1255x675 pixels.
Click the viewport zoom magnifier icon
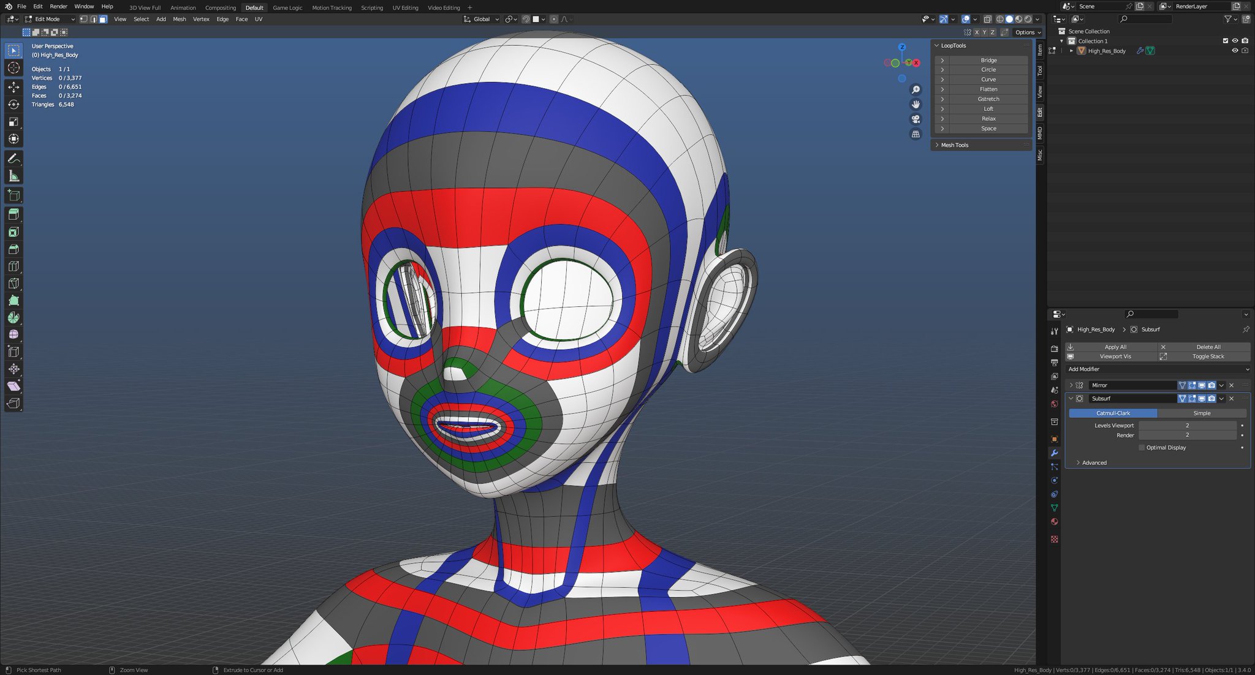(916, 89)
